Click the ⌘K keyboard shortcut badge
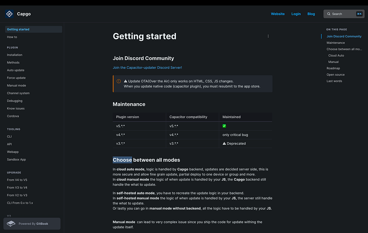The width and height of the screenshot is (368, 233). click(x=359, y=14)
